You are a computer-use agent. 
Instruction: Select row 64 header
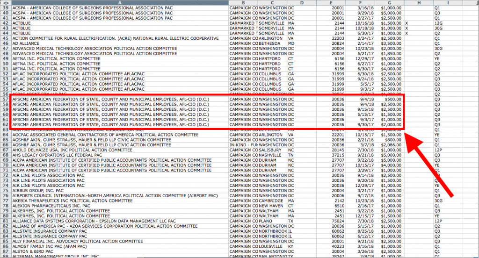pos(6,135)
